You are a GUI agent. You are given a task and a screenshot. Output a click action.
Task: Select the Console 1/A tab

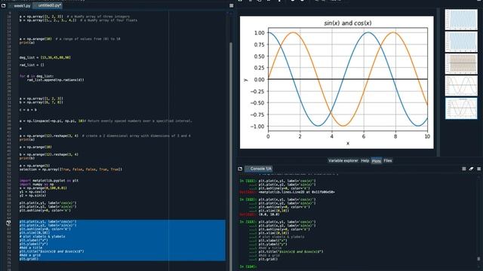[259, 169]
